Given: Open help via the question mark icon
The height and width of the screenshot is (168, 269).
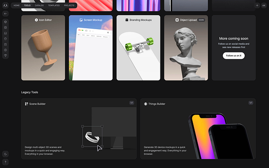Looking at the screenshot, I should pyautogui.click(x=5, y=162).
